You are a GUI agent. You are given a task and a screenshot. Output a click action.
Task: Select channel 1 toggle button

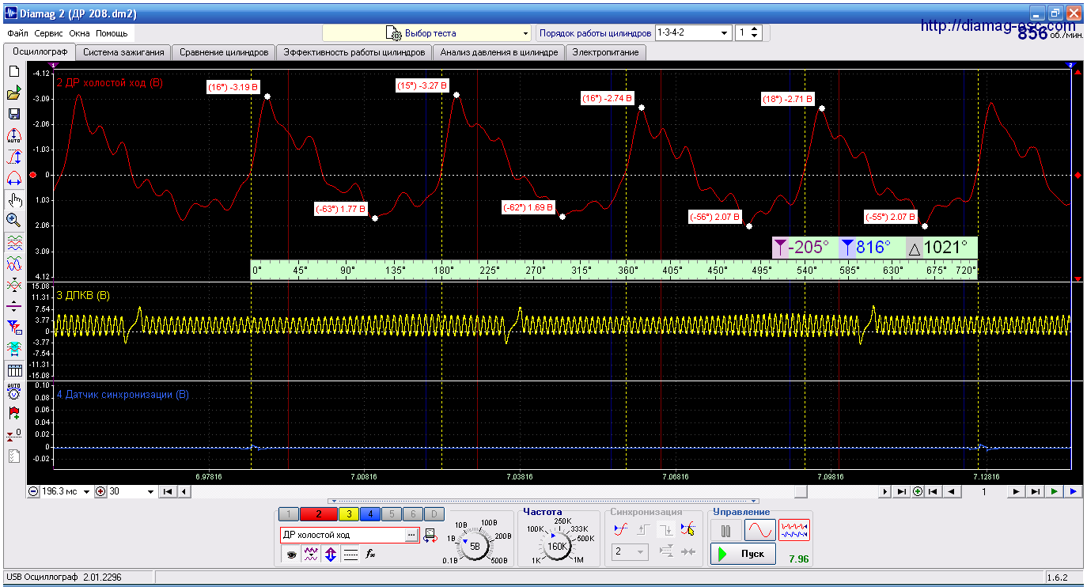click(290, 514)
